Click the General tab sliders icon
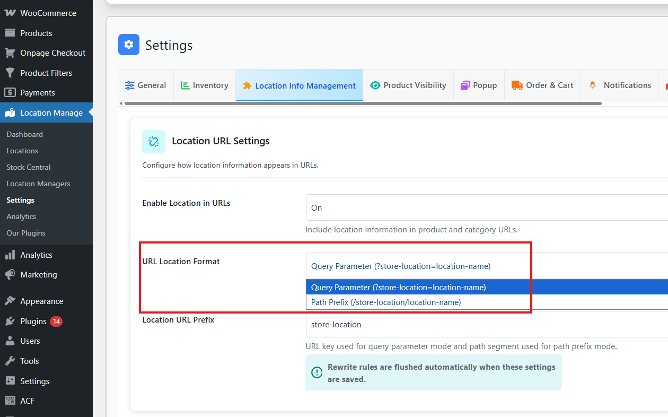Viewport: 668px width, 417px height. coord(130,85)
